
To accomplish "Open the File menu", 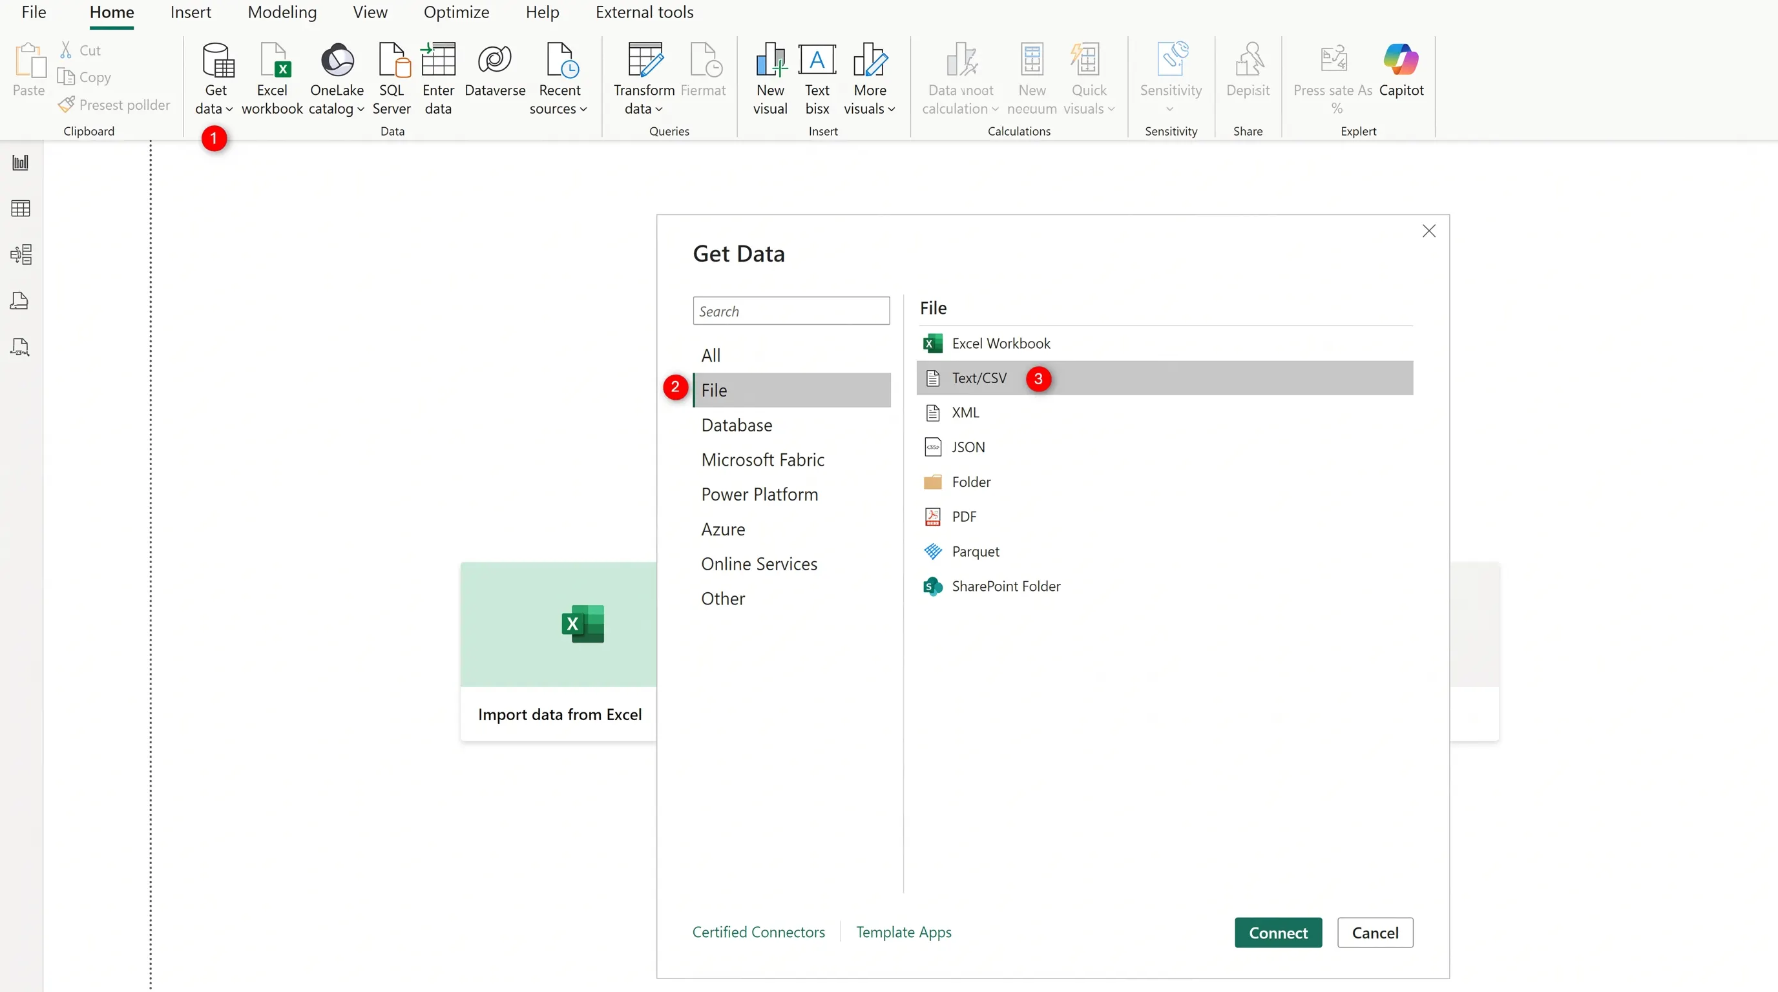I will (34, 12).
